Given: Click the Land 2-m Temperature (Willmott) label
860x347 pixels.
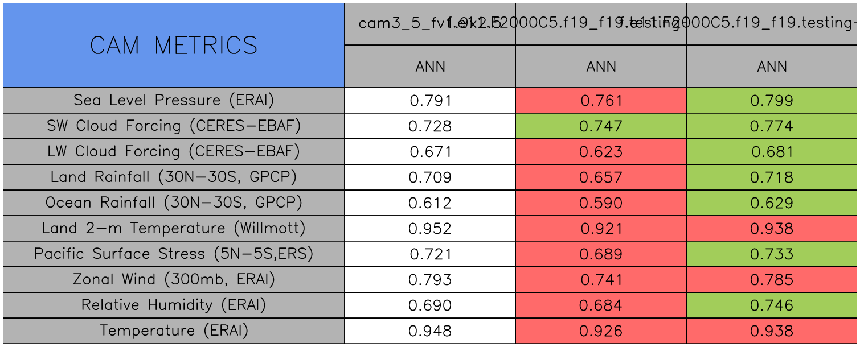Looking at the screenshot, I should click(x=174, y=229).
